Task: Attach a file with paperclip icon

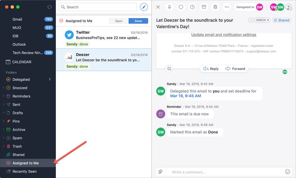Action: pyautogui.click(x=160, y=172)
